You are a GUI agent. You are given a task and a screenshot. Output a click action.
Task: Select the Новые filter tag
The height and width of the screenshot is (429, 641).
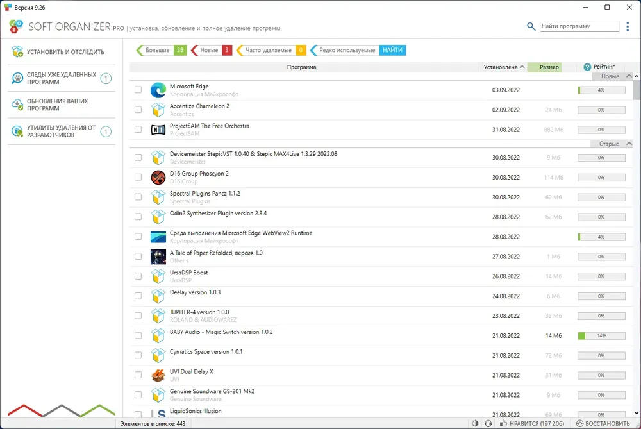[212, 50]
